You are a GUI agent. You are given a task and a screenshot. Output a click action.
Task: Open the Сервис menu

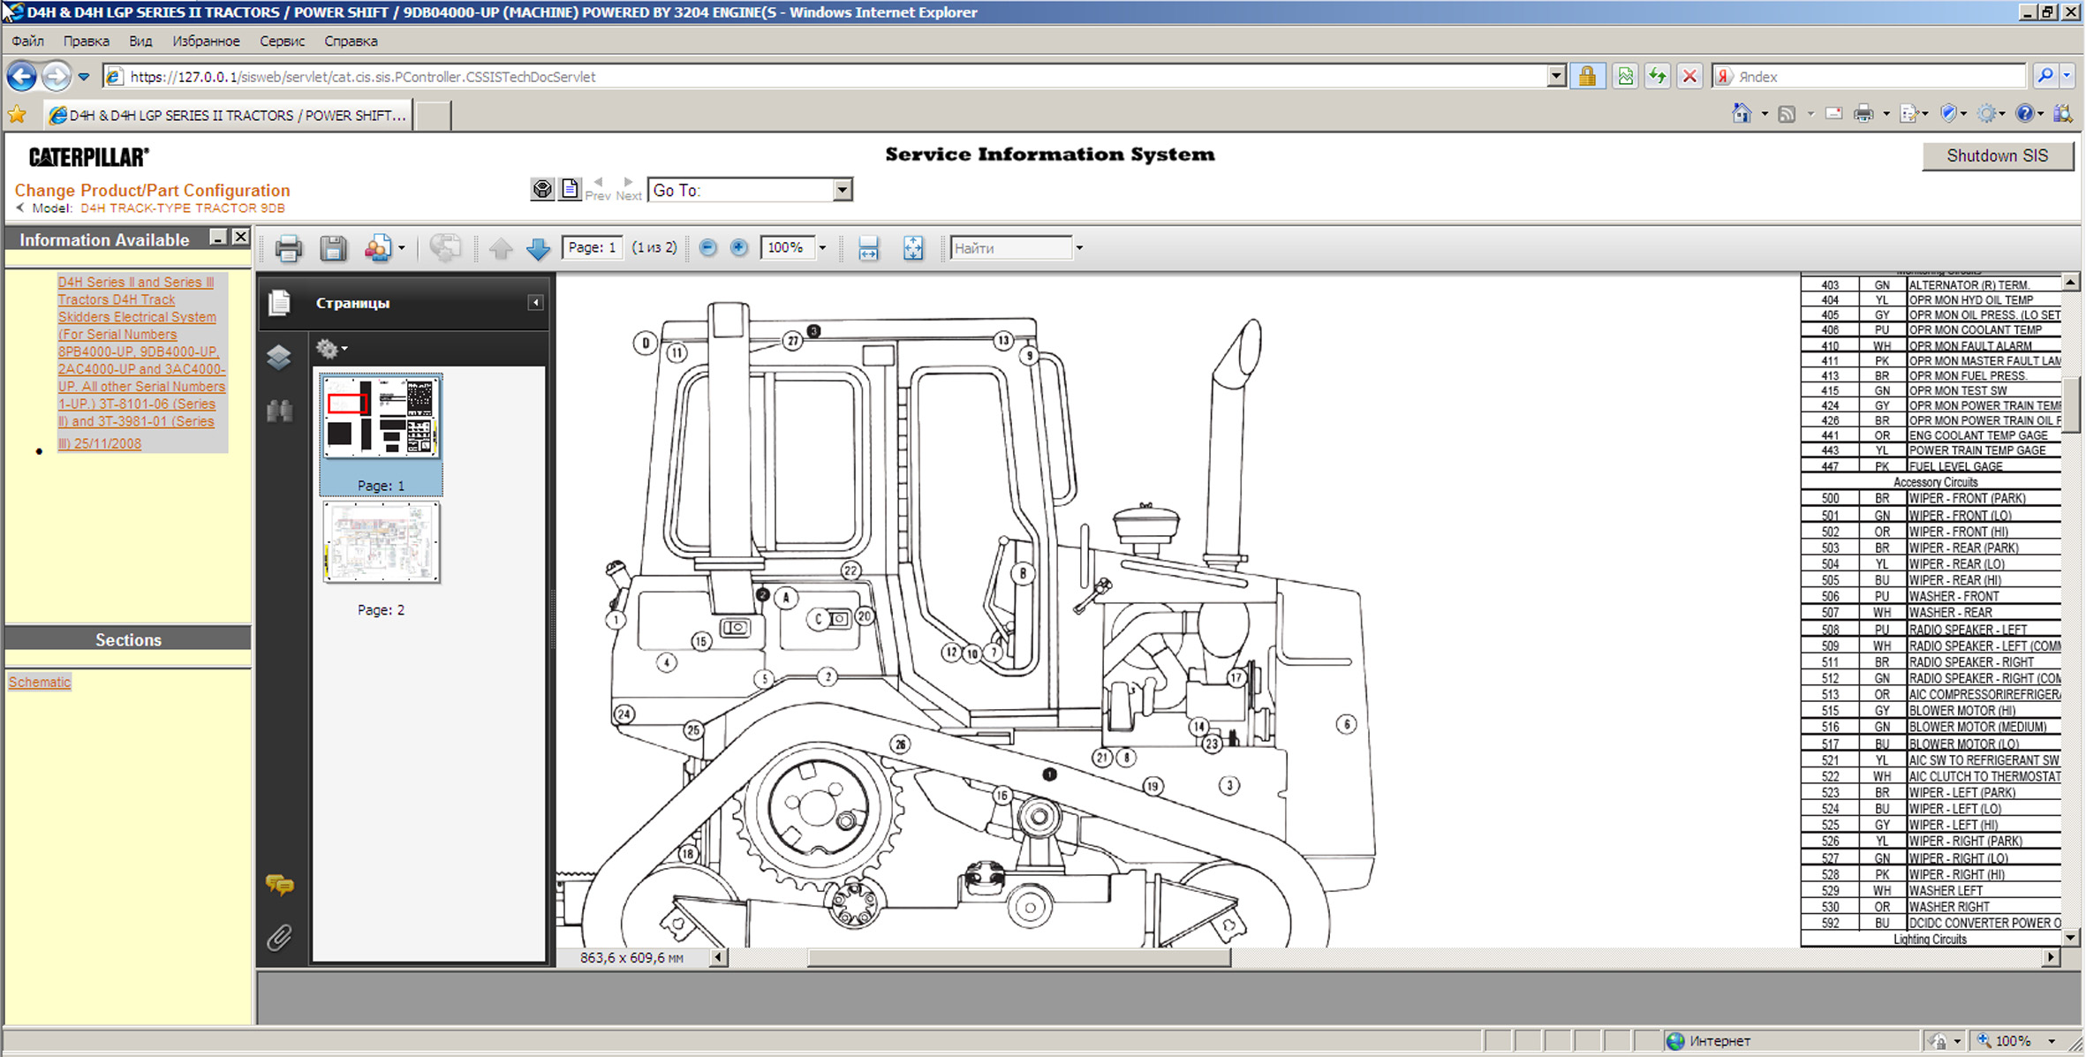point(282,42)
